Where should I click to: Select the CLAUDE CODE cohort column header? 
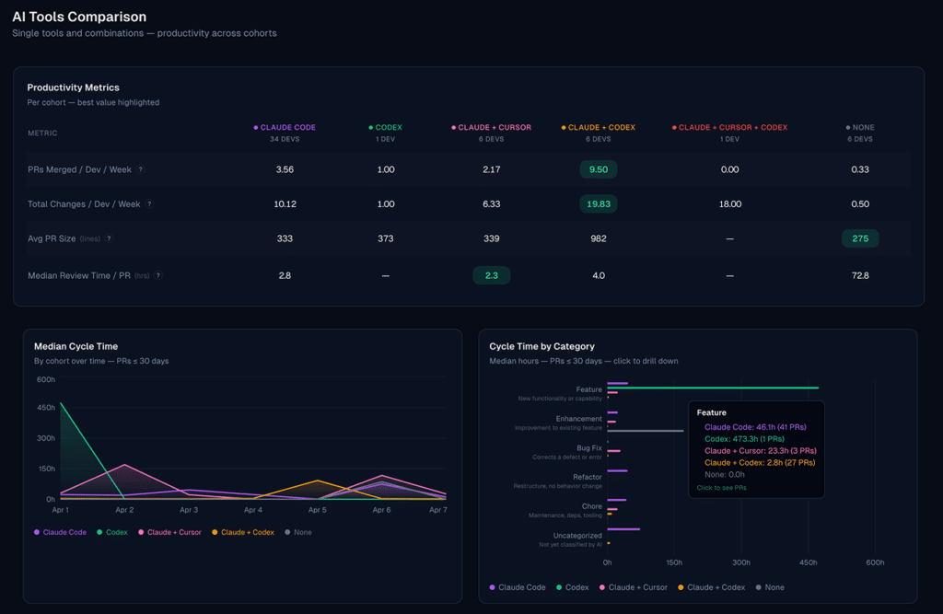click(x=285, y=128)
